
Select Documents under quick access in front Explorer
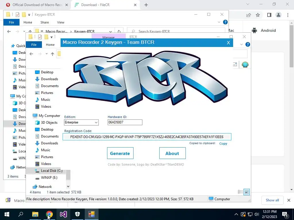50,86
